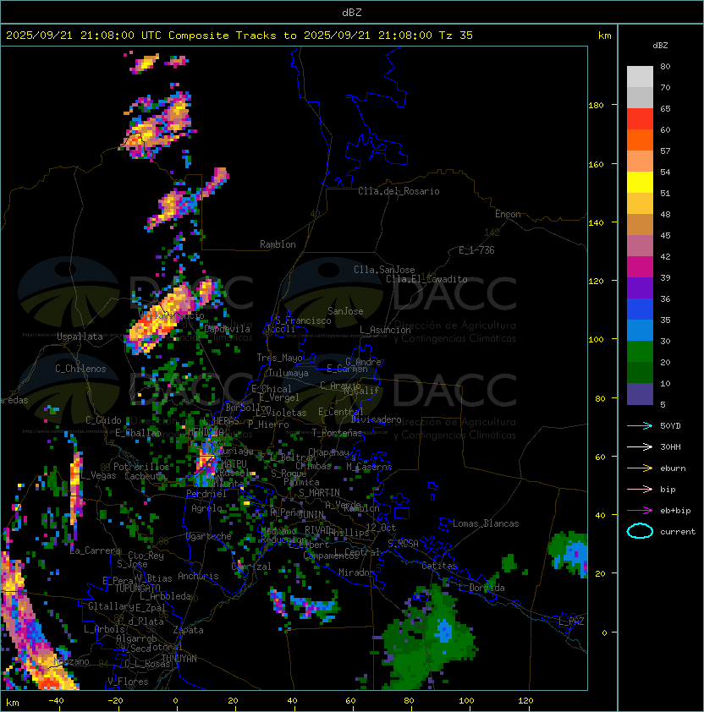The image size is (704, 712).
Task: Click the '54' value on dBZ scale
Action: pos(665,173)
